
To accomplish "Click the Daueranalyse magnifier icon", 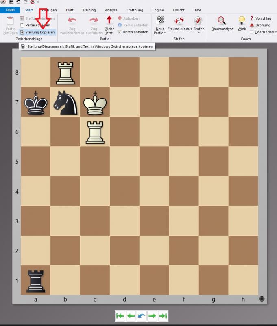I will pyautogui.click(x=222, y=21).
